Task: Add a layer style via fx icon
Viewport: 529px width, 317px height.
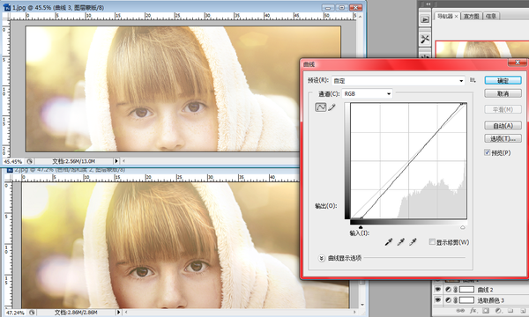Action: (473, 311)
